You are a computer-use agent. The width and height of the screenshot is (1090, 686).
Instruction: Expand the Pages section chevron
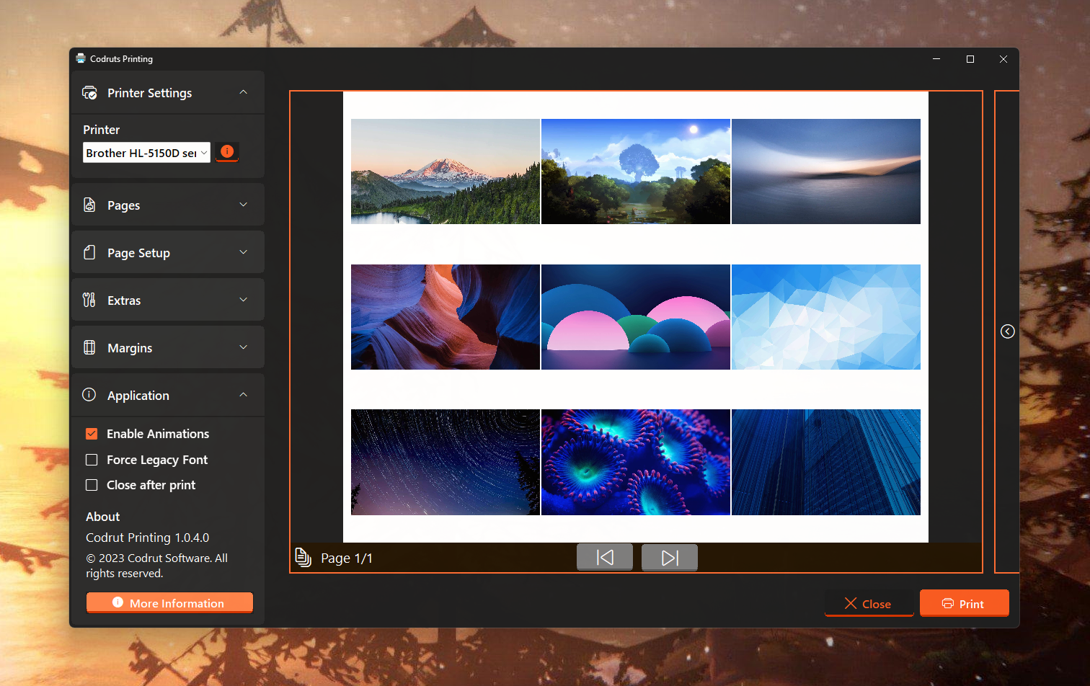pyautogui.click(x=244, y=205)
